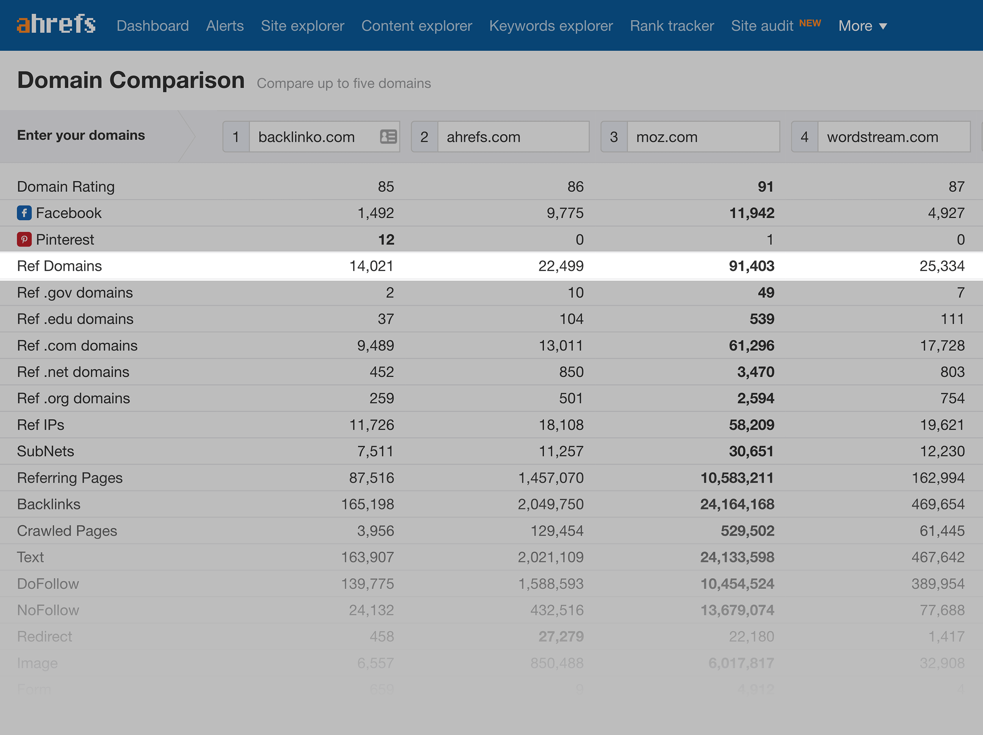The image size is (983, 735).
Task: Click the Domain Rating row label
Action: click(66, 187)
